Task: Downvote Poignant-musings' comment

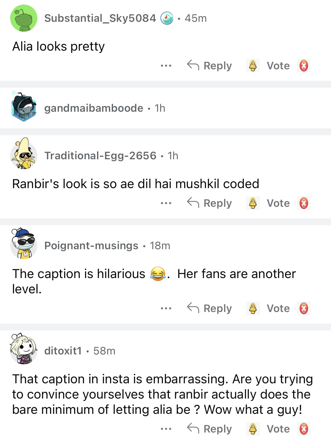Action: (304, 308)
